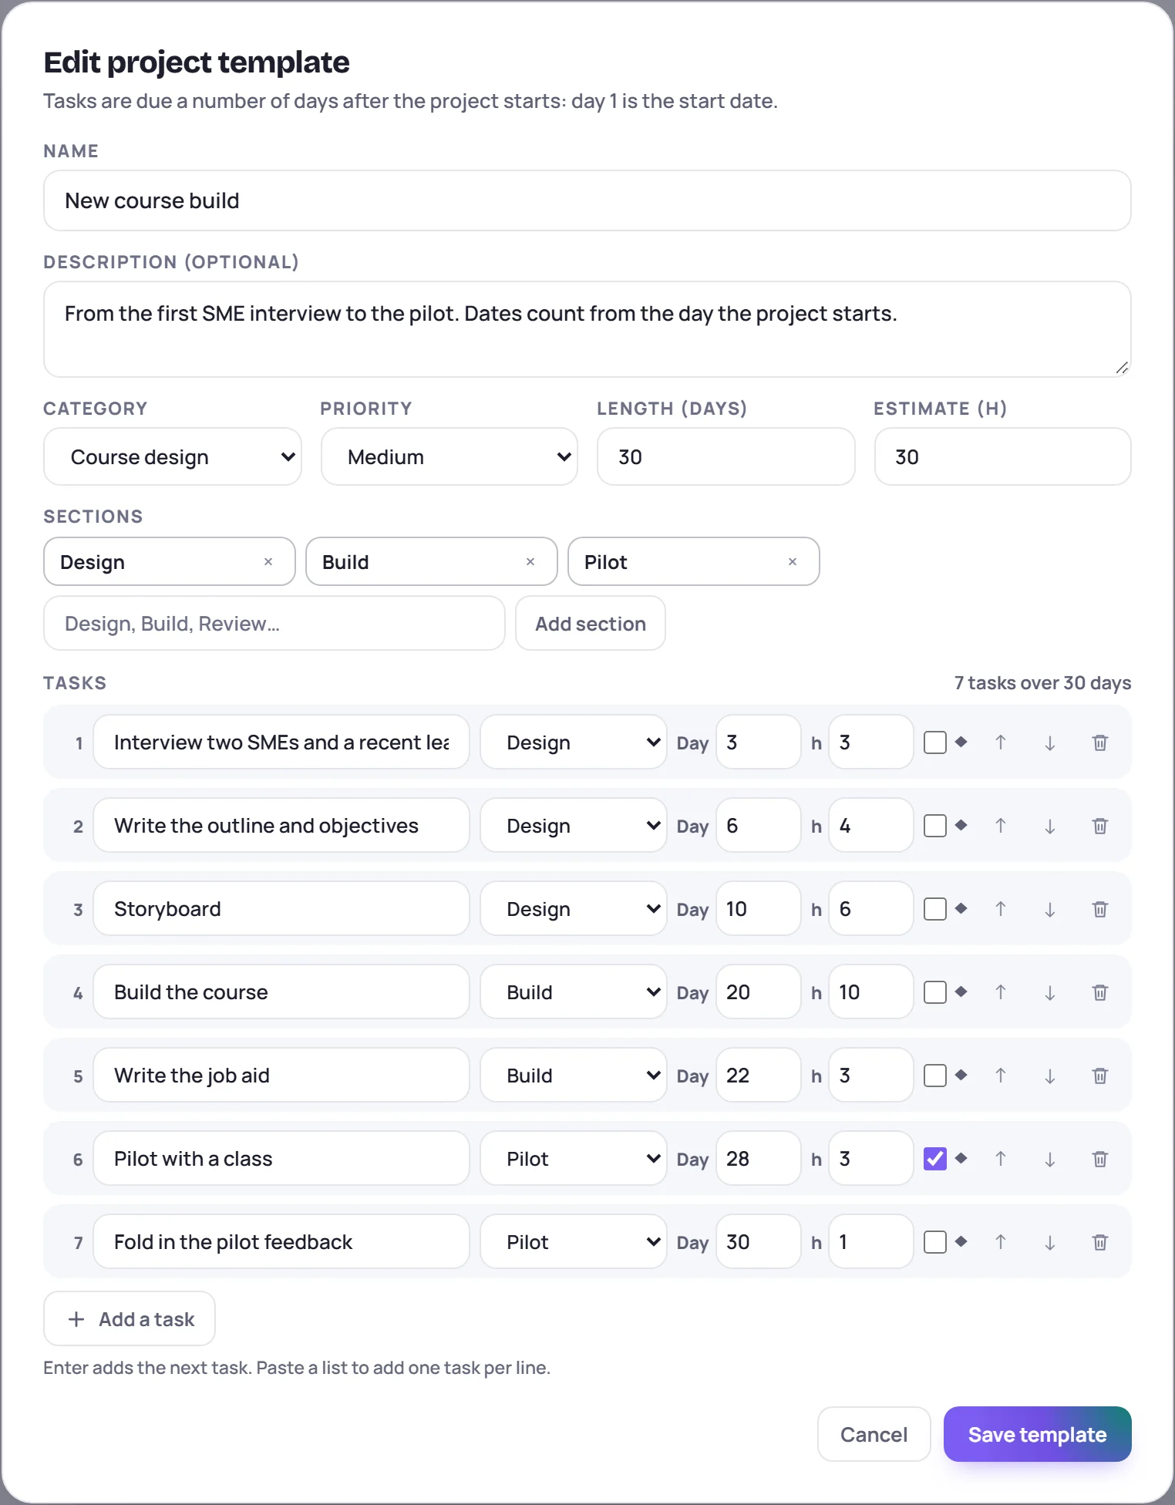The image size is (1175, 1505).
Task: Cancel editing the project template
Action: click(x=874, y=1435)
